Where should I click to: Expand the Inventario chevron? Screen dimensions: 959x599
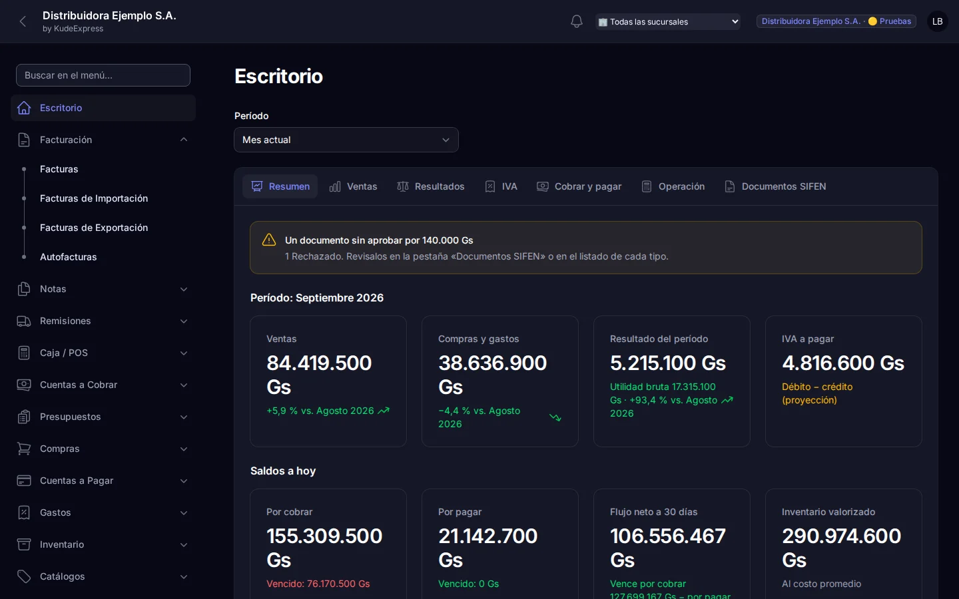tap(184, 544)
